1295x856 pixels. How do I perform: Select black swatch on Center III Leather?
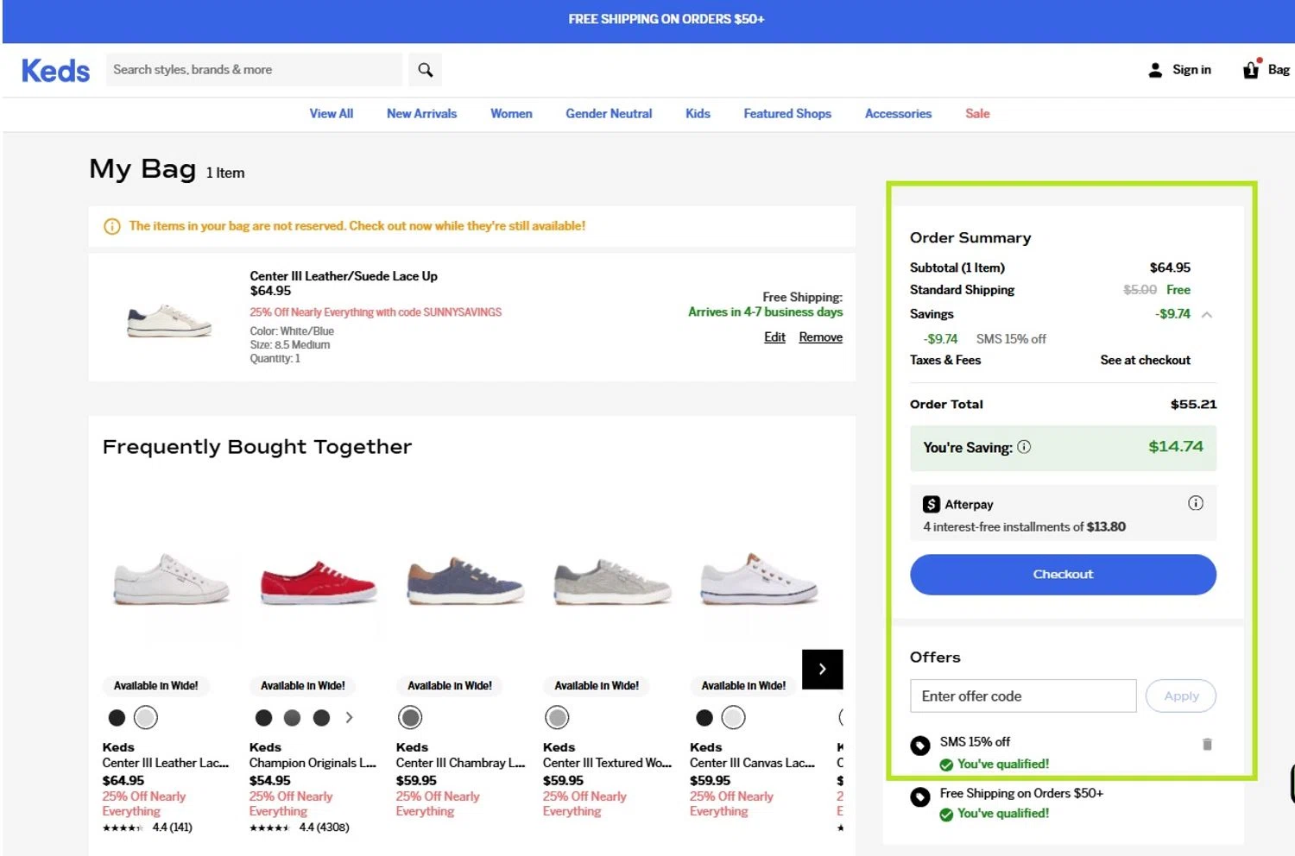(x=117, y=717)
